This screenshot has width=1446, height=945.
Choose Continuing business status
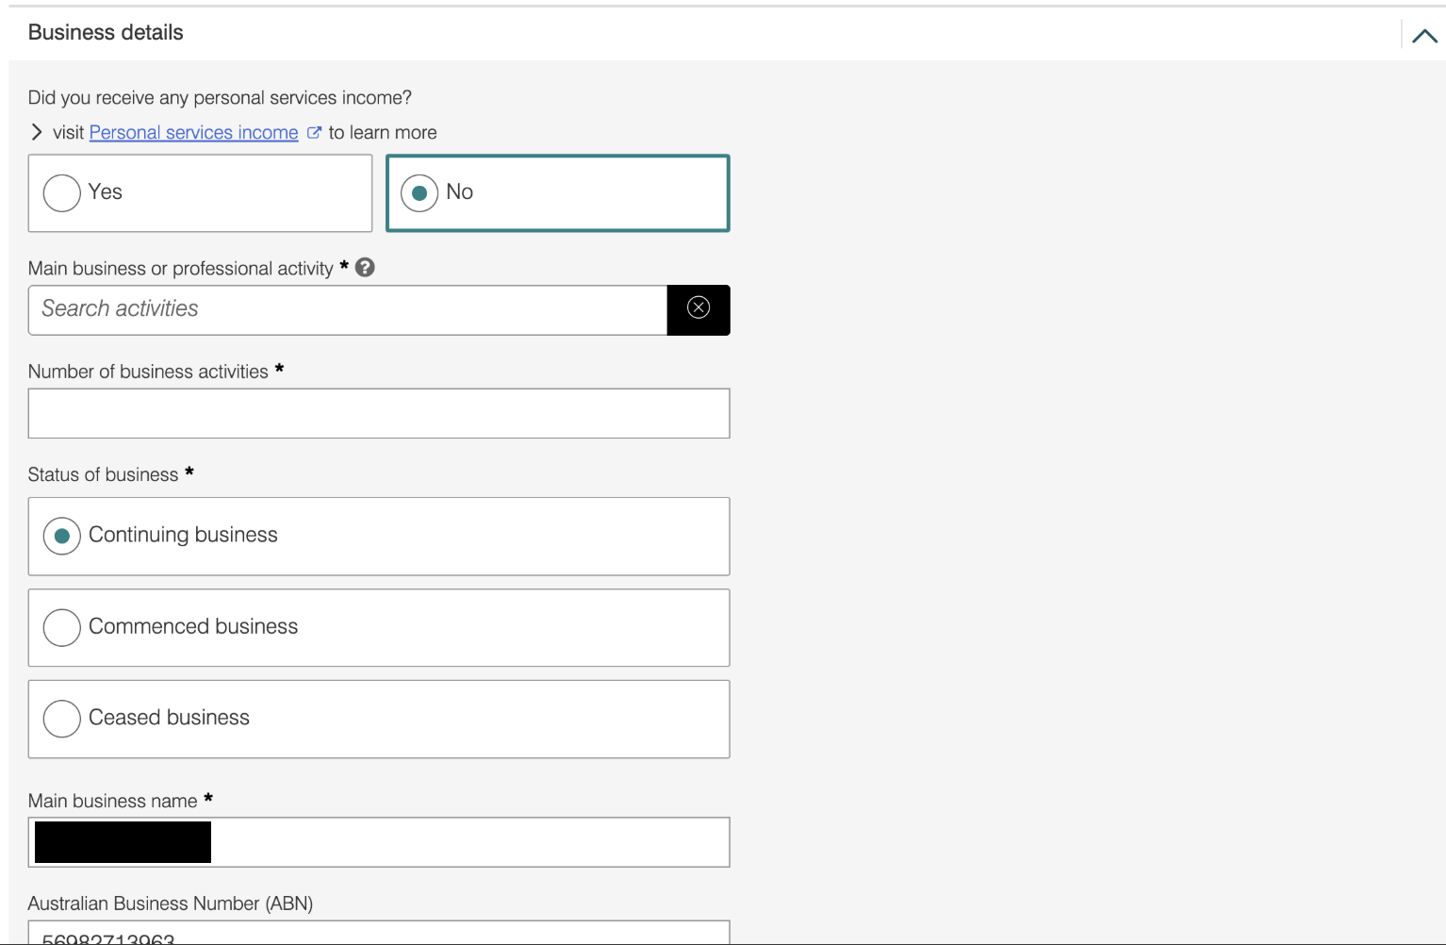click(x=379, y=537)
